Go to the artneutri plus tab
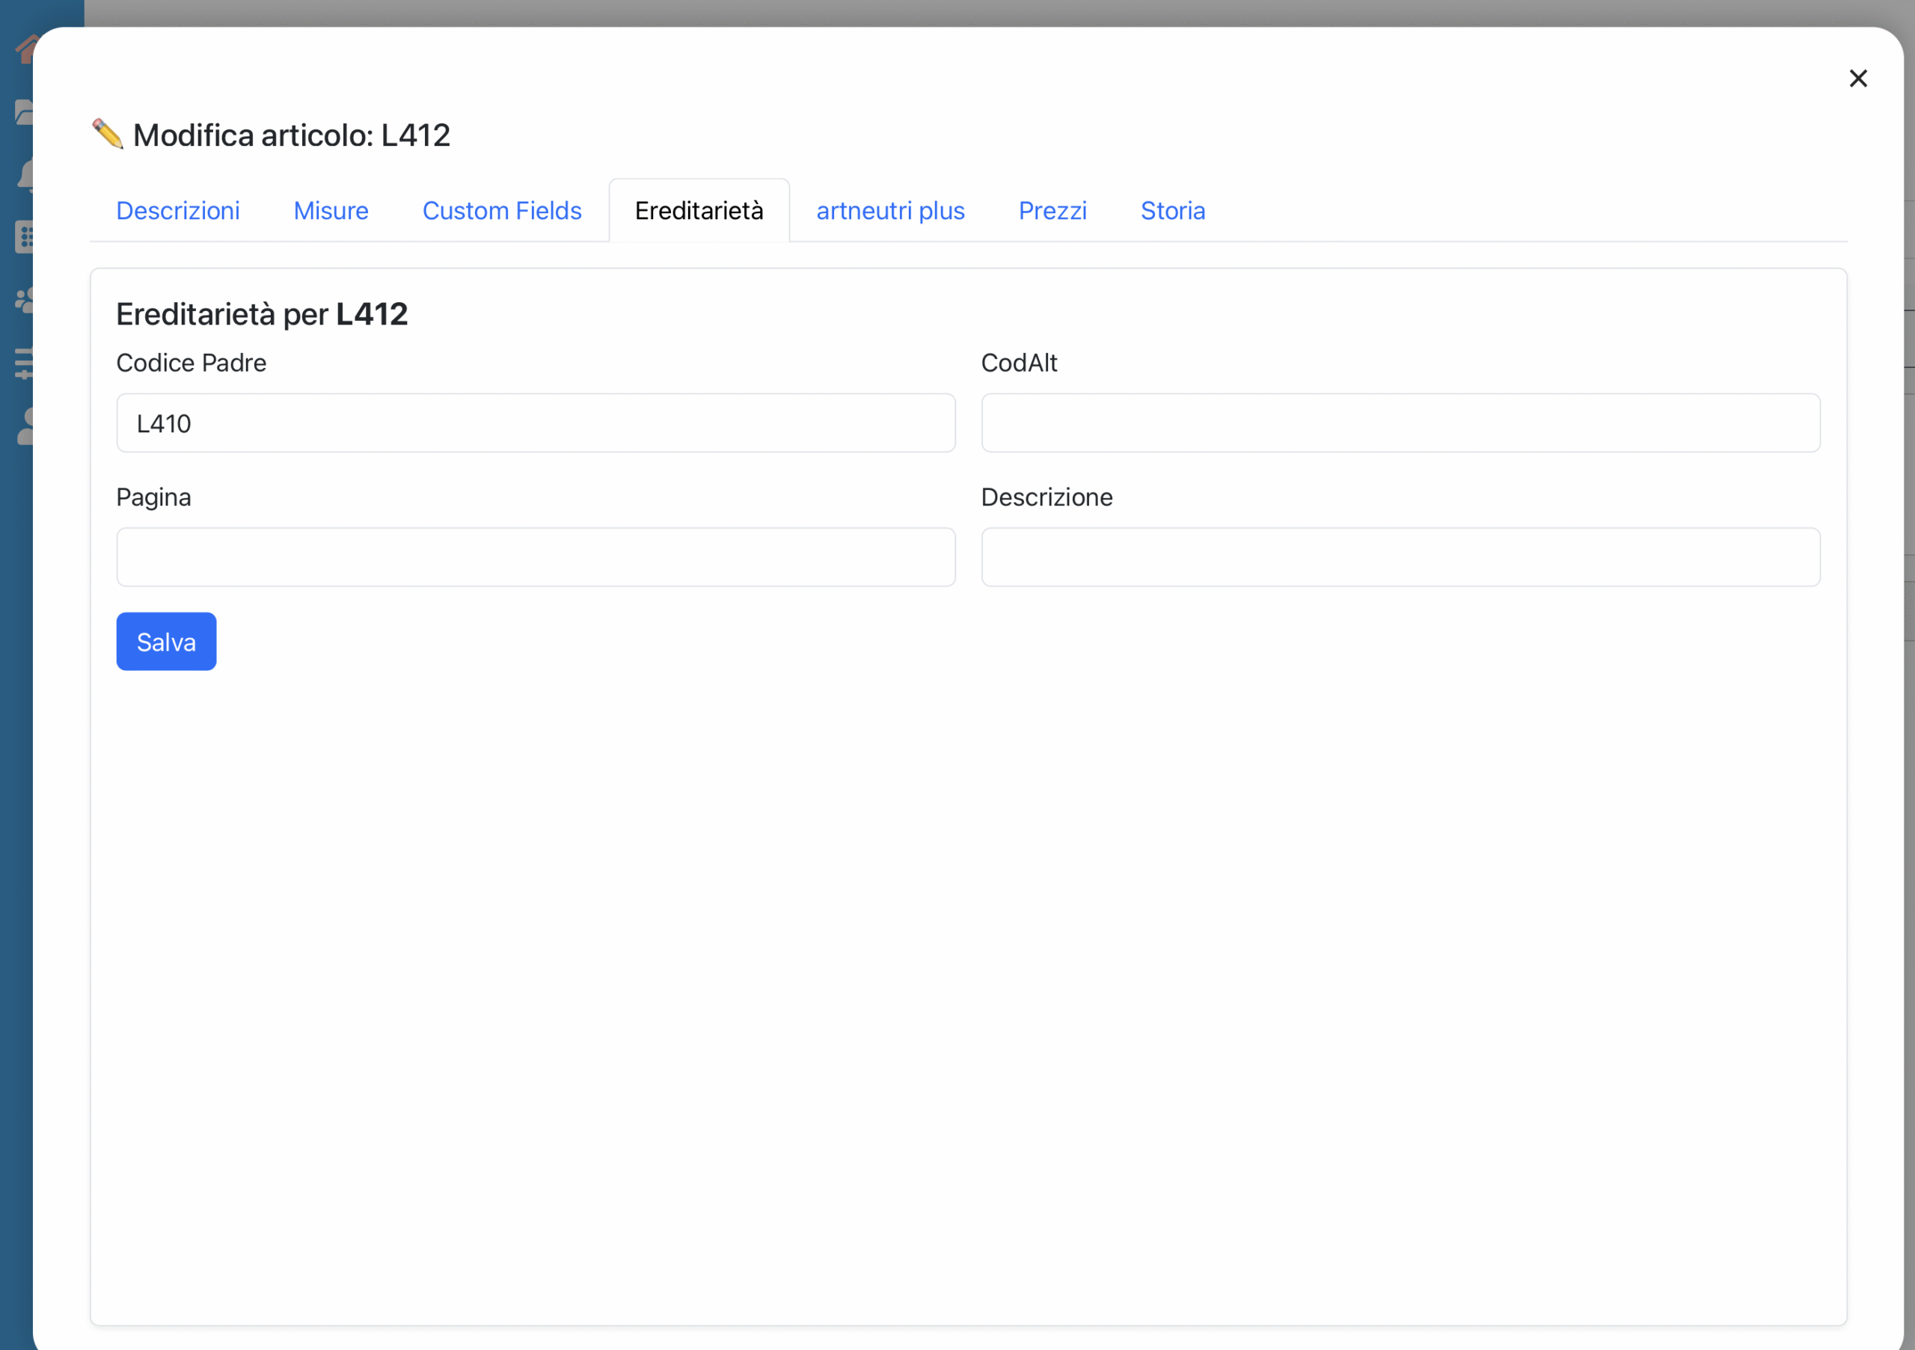 890,211
